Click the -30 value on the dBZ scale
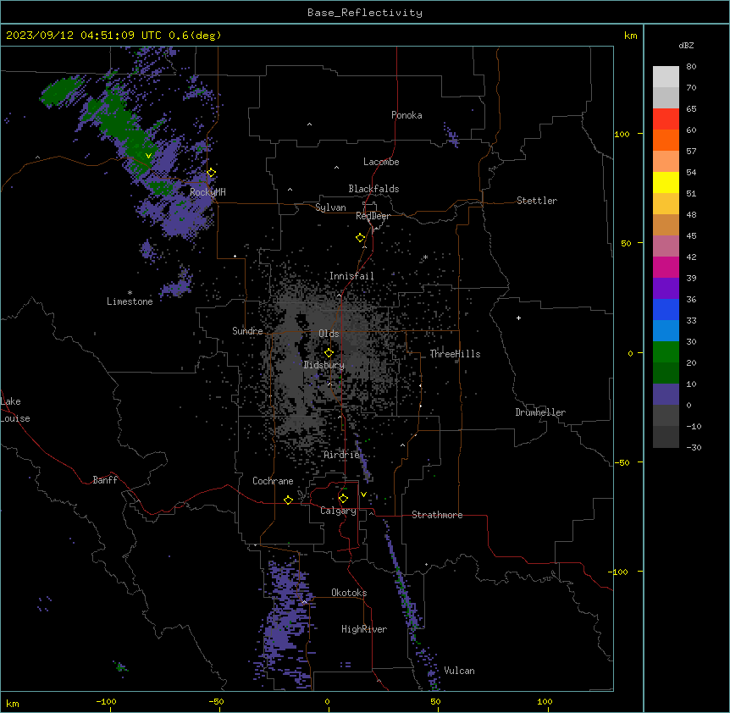 tap(694, 448)
